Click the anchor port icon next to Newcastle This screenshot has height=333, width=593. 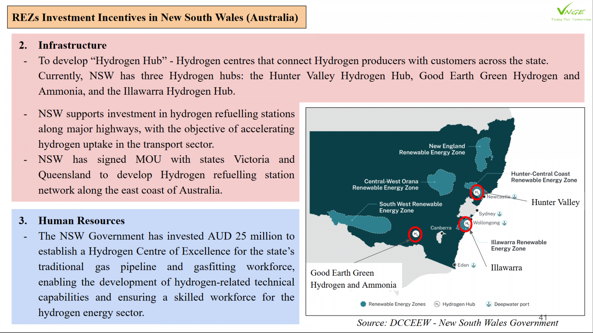click(514, 197)
